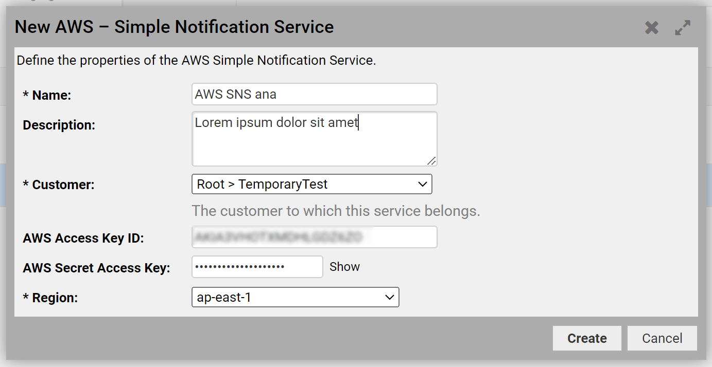Click the X icon on the dialog header
The width and height of the screenshot is (712, 367).
pos(651,28)
